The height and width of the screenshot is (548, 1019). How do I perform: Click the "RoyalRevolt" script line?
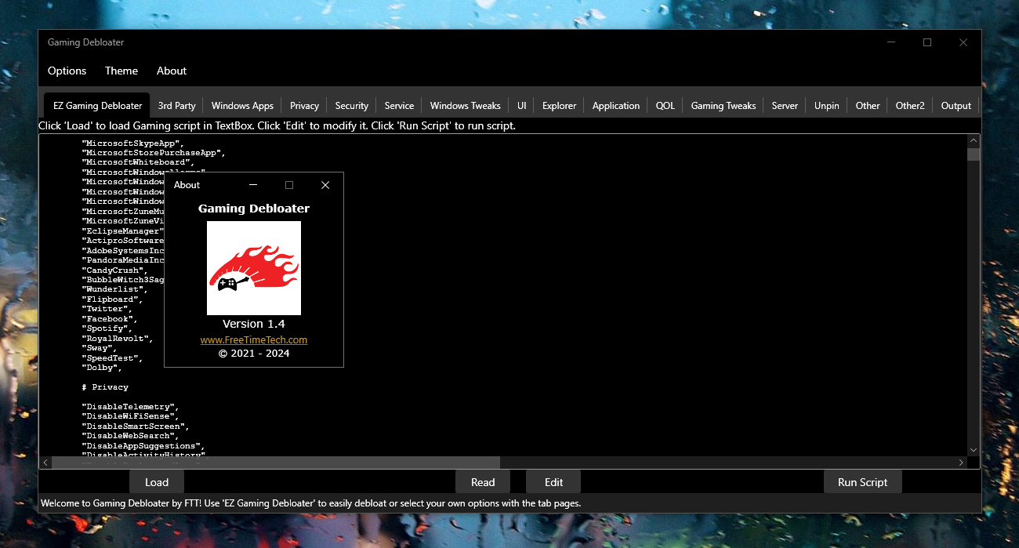point(118,339)
